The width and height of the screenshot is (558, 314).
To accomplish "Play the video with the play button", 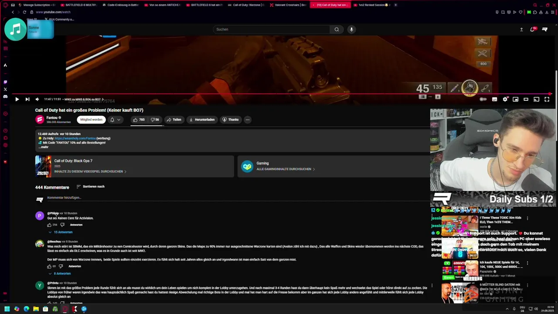I will click(17, 99).
